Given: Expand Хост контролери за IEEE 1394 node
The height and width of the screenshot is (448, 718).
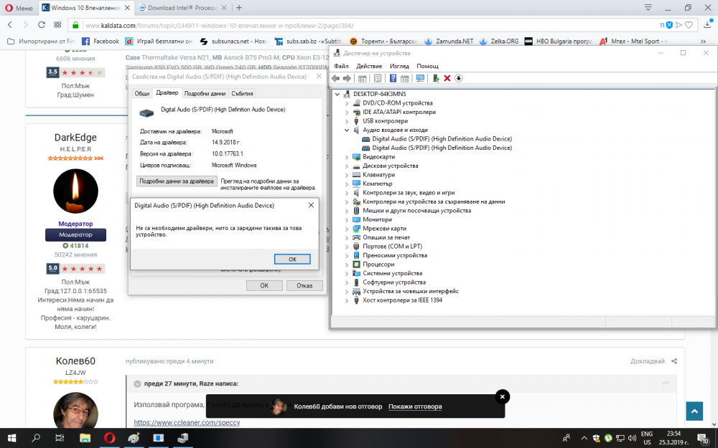Looking at the screenshot, I should [347, 300].
